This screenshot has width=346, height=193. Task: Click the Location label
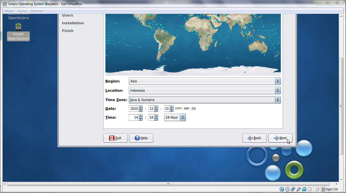tap(114, 90)
